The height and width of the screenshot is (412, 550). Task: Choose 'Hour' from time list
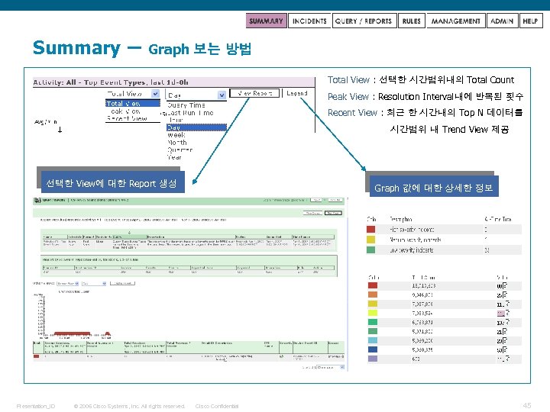coord(196,121)
